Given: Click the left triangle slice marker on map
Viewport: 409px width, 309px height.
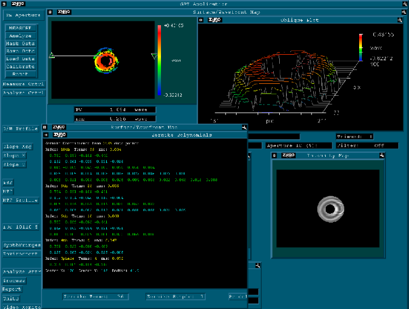Looking at the screenshot, I should [x=51, y=55].
